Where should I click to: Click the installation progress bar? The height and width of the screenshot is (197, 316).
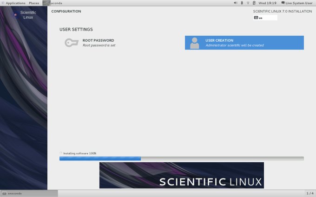coord(181,159)
